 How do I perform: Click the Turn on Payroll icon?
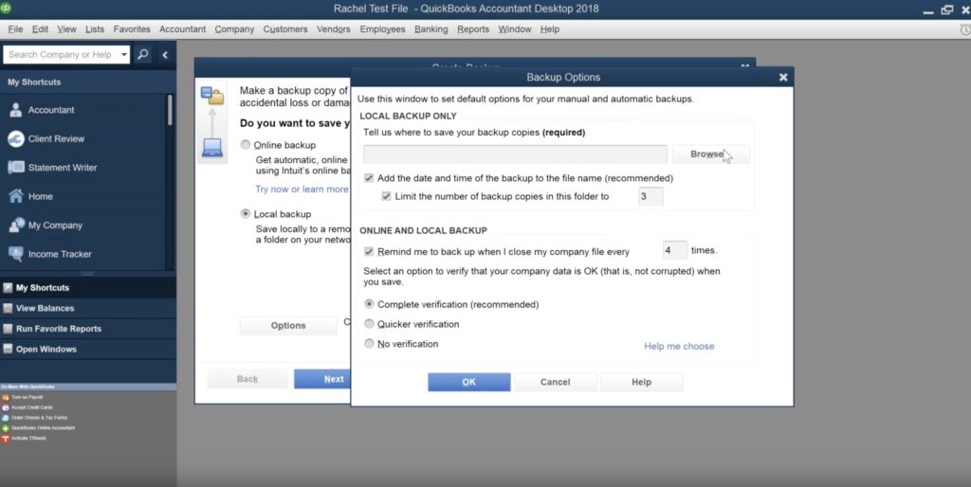(6, 397)
